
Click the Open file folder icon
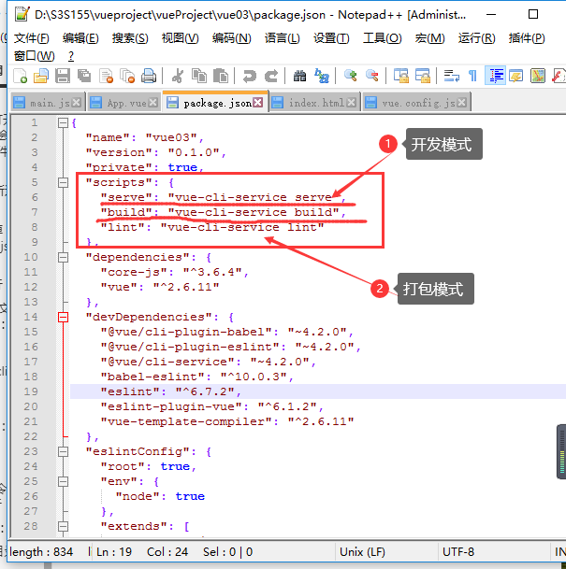pyautogui.click(x=41, y=76)
